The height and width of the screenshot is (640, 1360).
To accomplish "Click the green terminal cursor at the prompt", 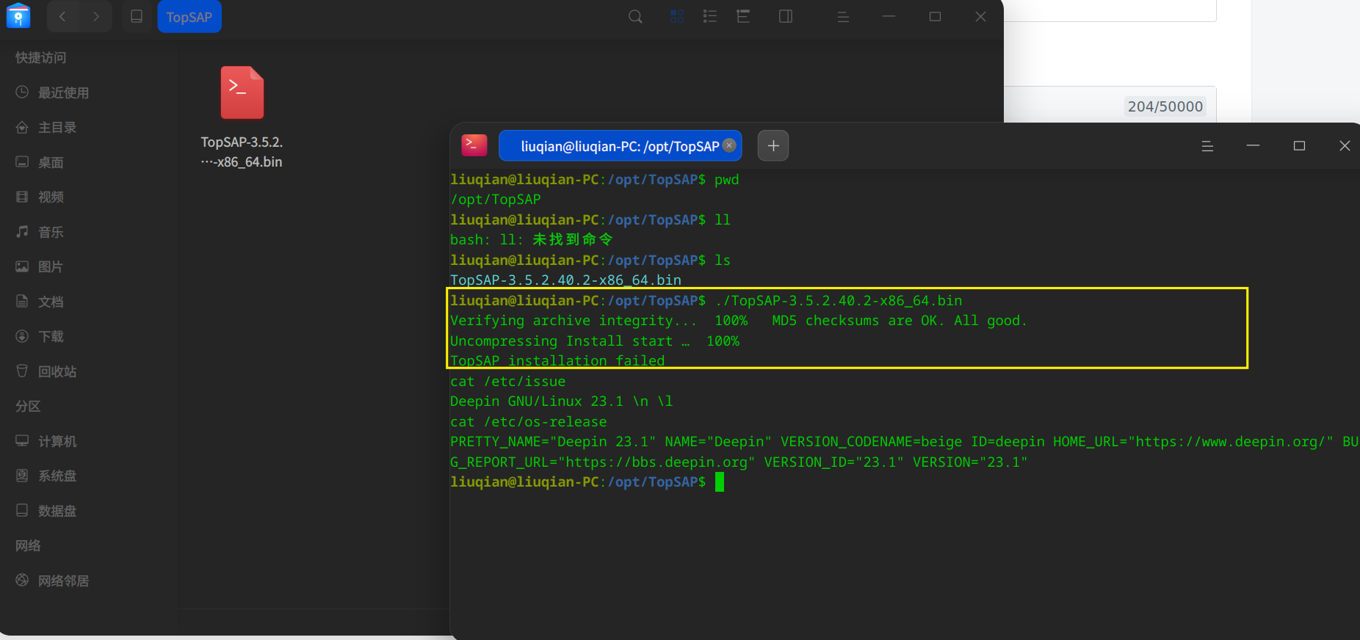I will click(720, 482).
